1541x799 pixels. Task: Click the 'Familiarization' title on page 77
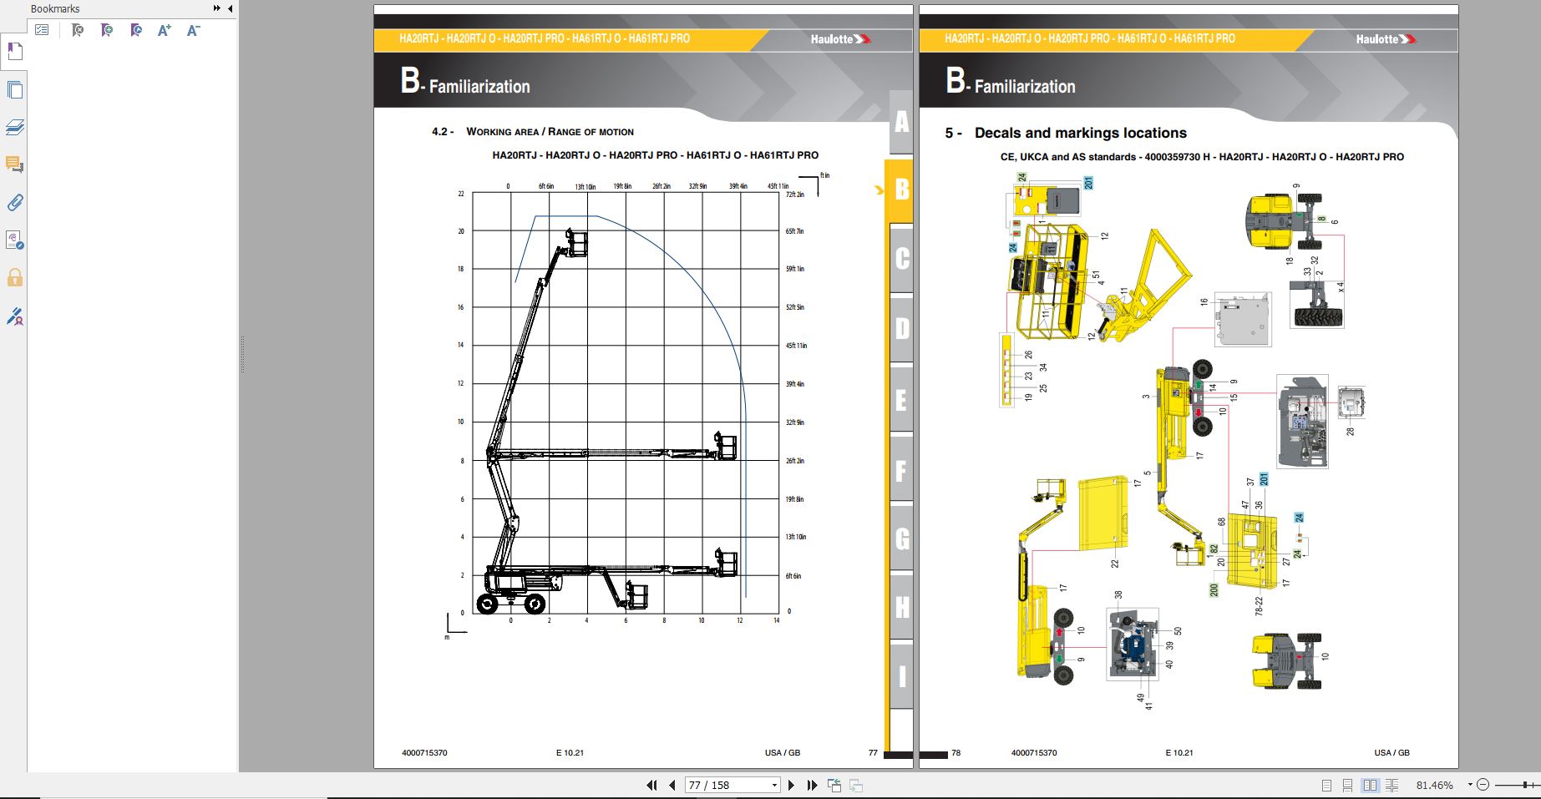pyautogui.click(x=479, y=86)
